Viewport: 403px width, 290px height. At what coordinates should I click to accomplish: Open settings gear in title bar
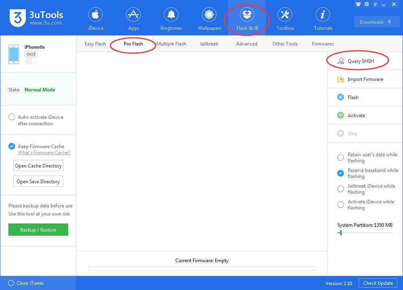click(367, 4)
